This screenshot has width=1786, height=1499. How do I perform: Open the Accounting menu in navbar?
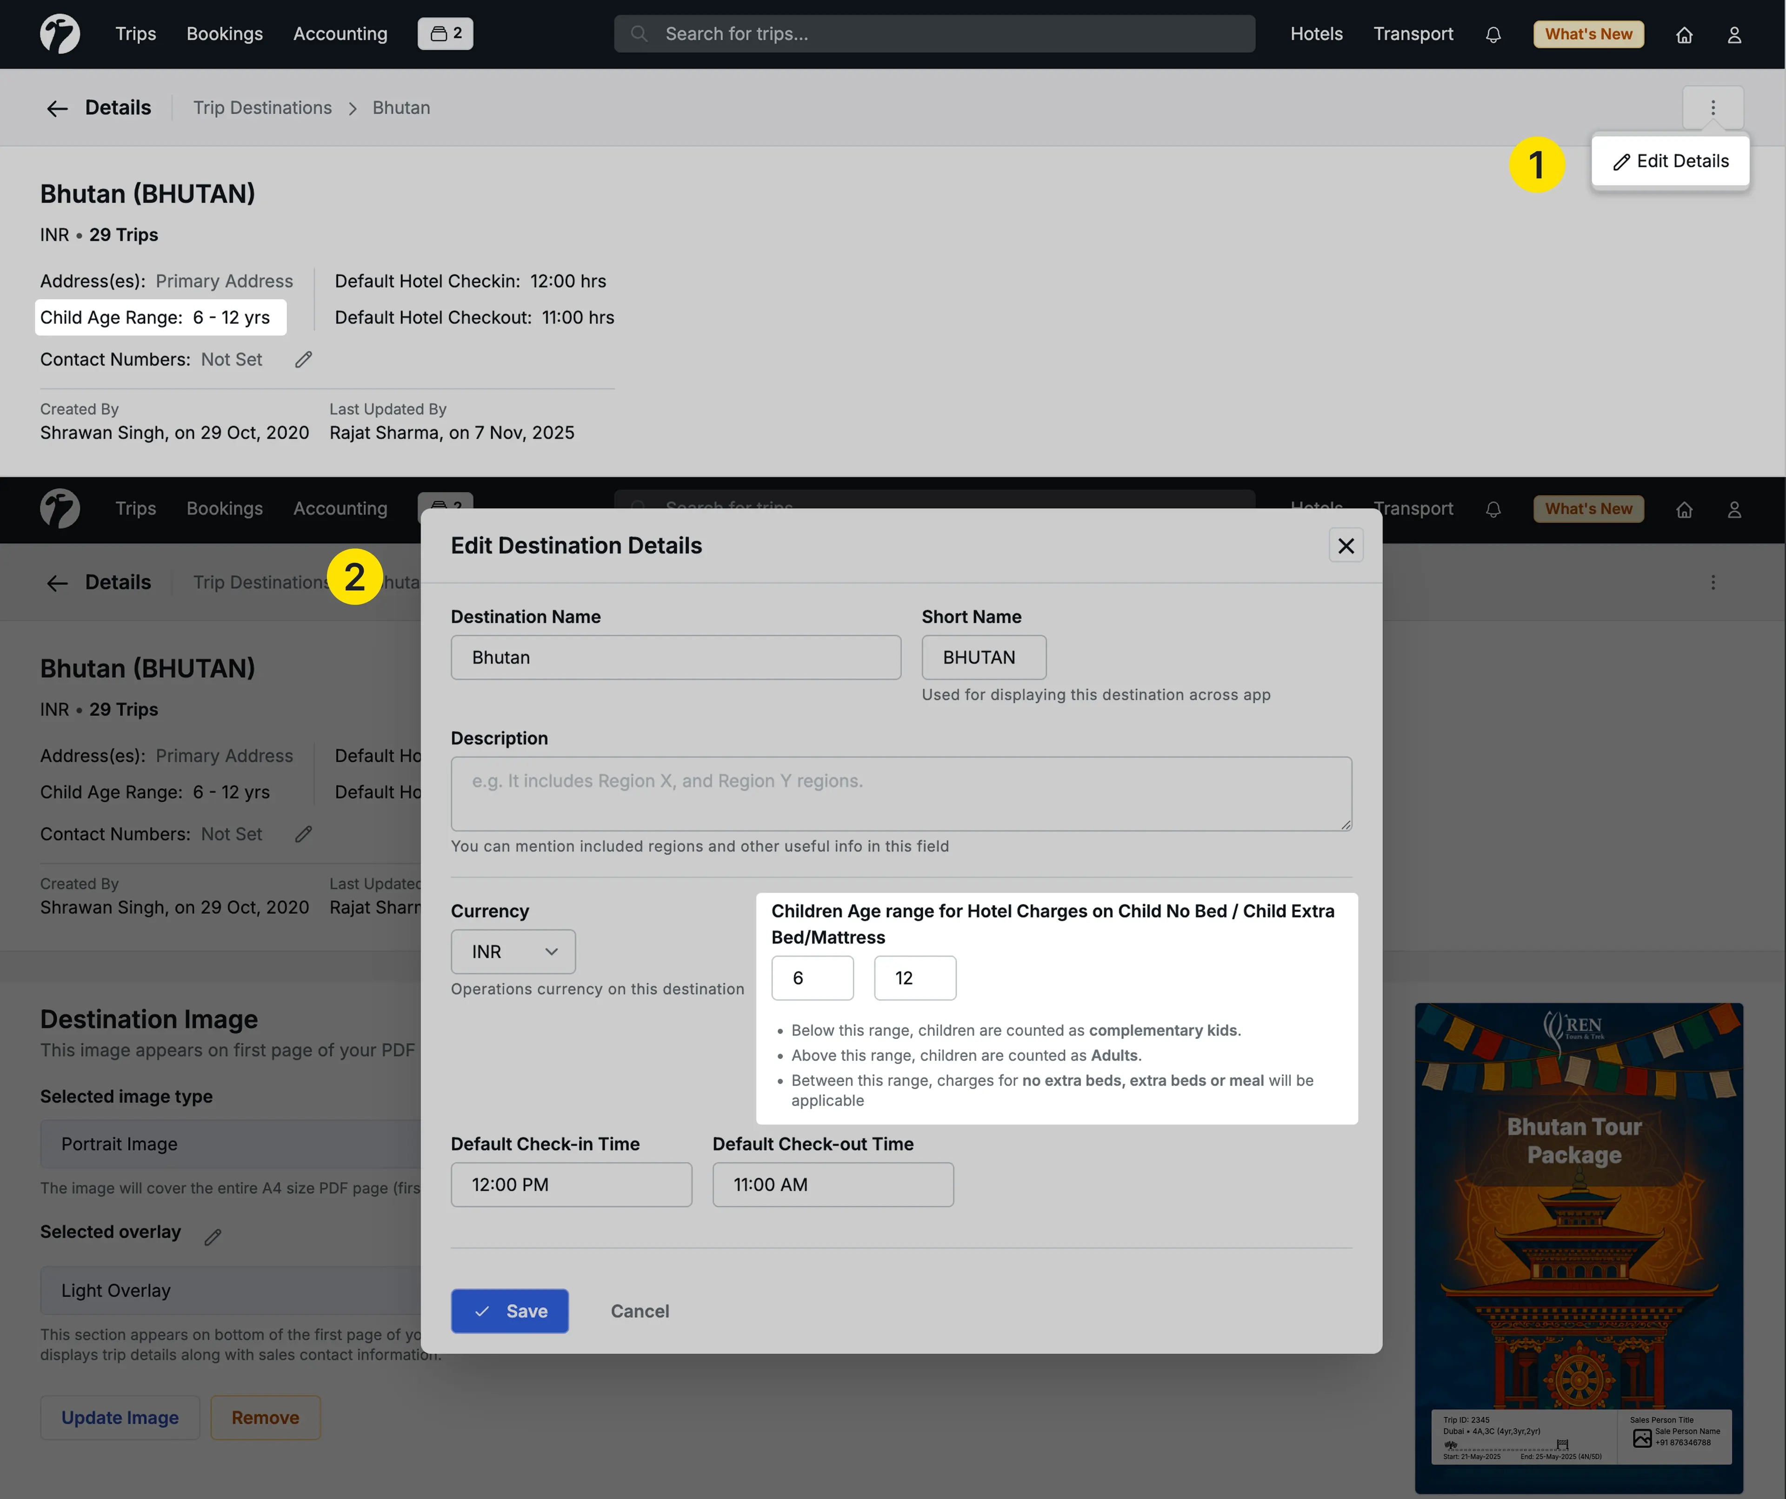click(340, 34)
